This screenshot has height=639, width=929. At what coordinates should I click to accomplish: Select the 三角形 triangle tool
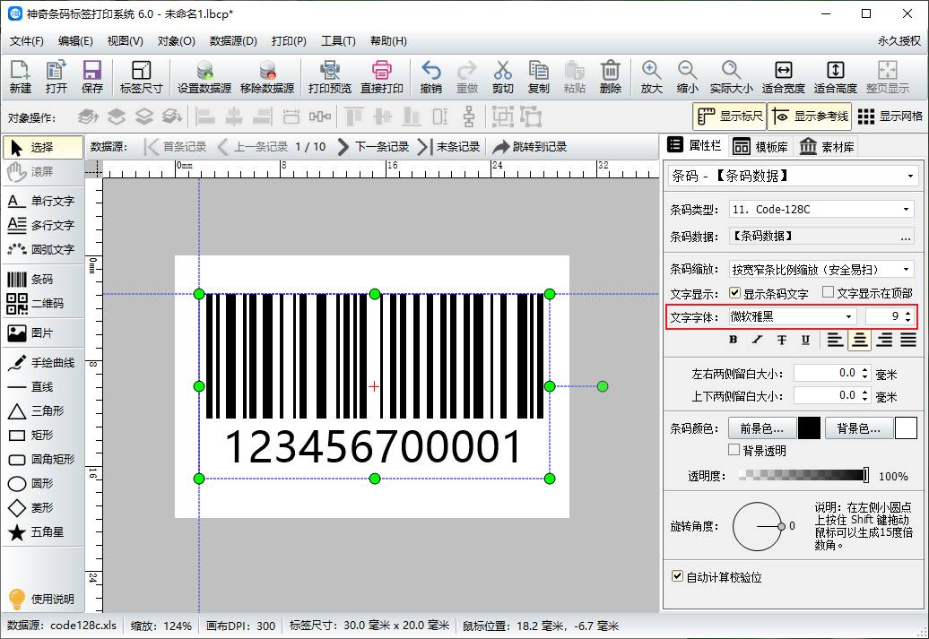click(x=43, y=410)
